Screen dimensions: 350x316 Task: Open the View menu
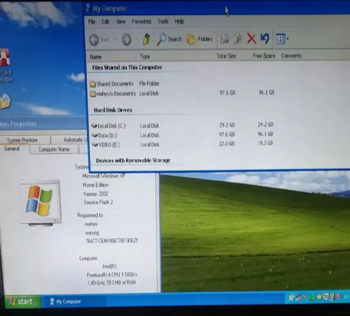pos(121,22)
